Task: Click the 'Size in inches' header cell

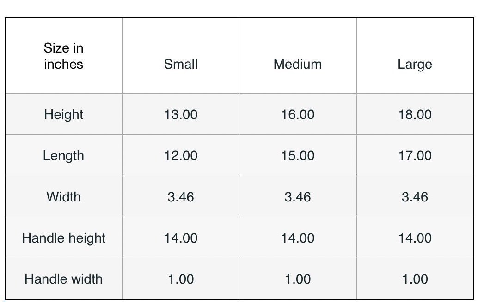Action: (64, 56)
